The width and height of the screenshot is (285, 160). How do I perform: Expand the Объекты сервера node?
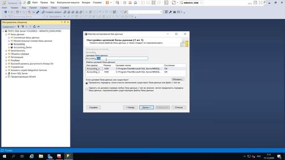6,54
